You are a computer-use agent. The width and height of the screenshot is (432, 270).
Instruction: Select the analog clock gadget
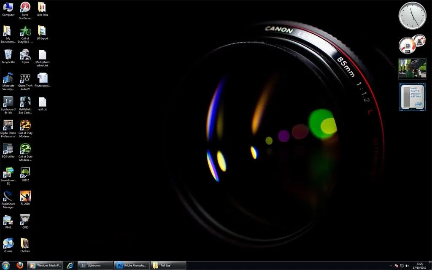pyautogui.click(x=412, y=16)
